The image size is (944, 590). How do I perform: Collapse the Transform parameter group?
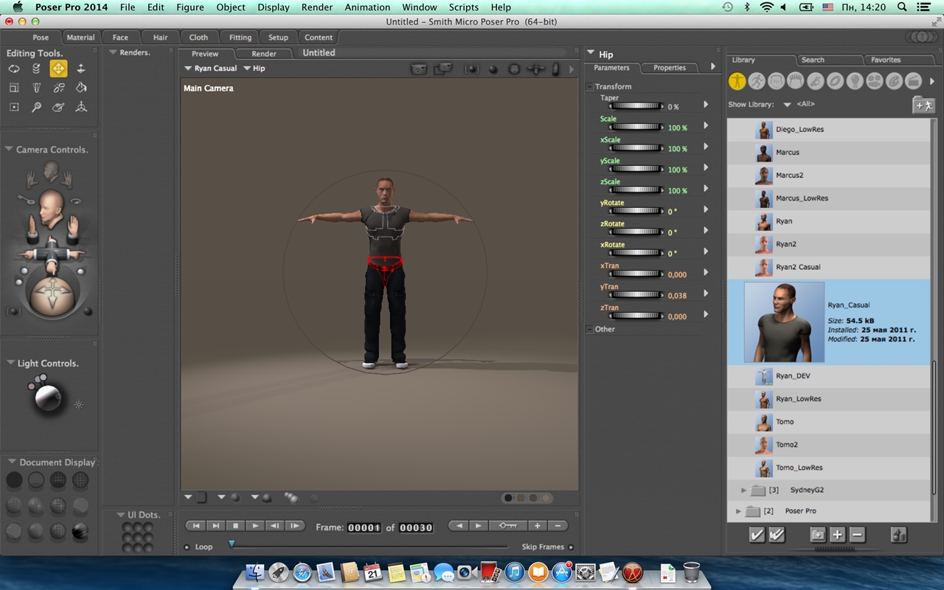(589, 86)
